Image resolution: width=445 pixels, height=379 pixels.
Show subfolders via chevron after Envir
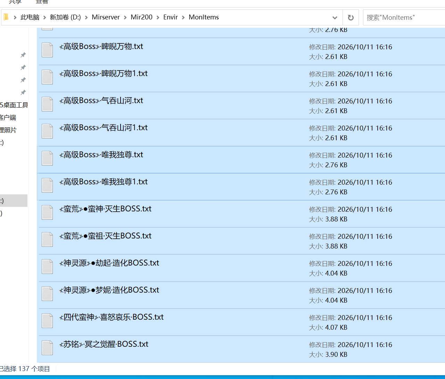183,17
